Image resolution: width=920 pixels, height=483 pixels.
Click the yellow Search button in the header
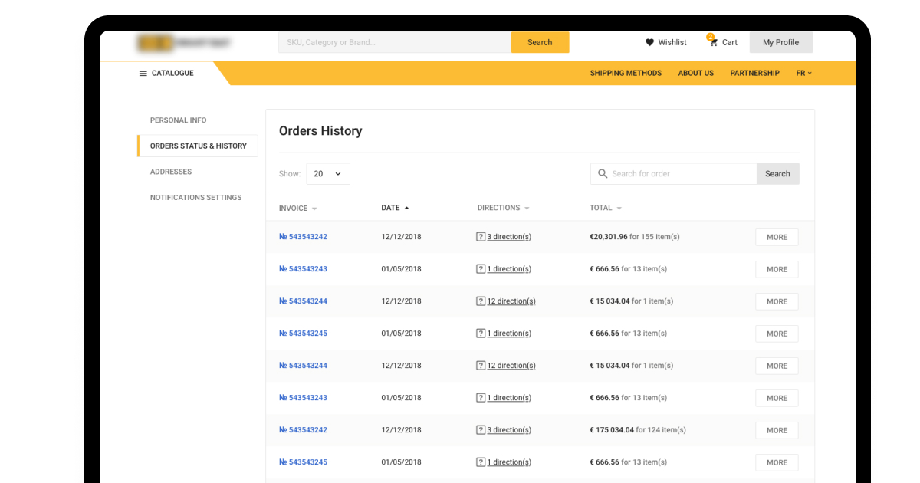click(540, 42)
